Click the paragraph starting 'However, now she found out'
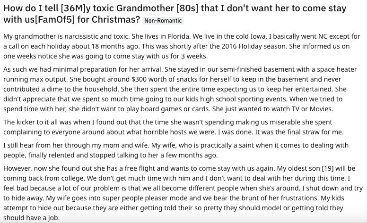367x223 pixels. (x=183, y=193)
